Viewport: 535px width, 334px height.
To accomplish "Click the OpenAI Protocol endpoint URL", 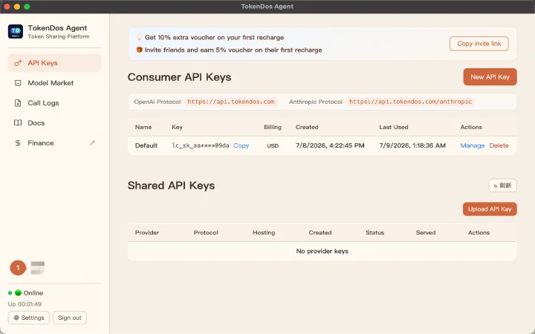I will coord(231,102).
